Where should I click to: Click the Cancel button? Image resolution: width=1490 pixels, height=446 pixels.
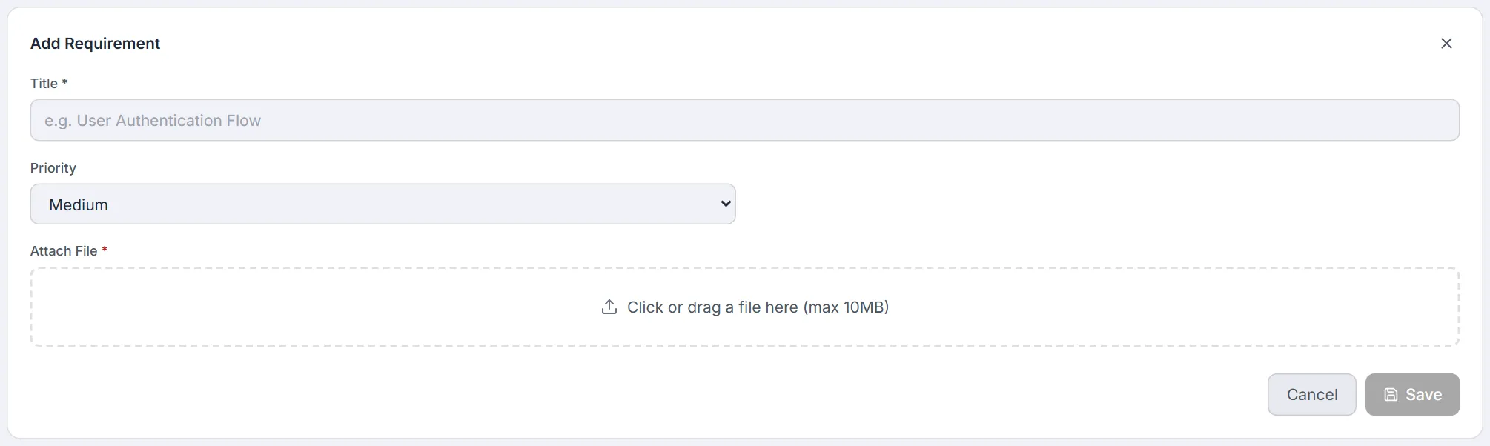[1312, 394]
